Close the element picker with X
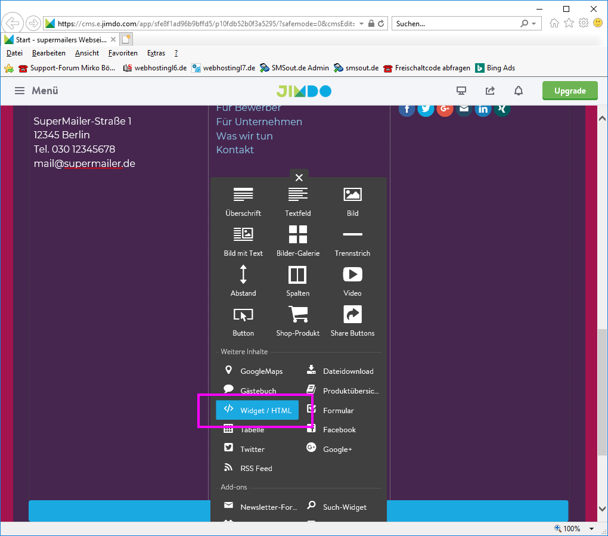Screen dimensions: 608x536 click(x=299, y=178)
